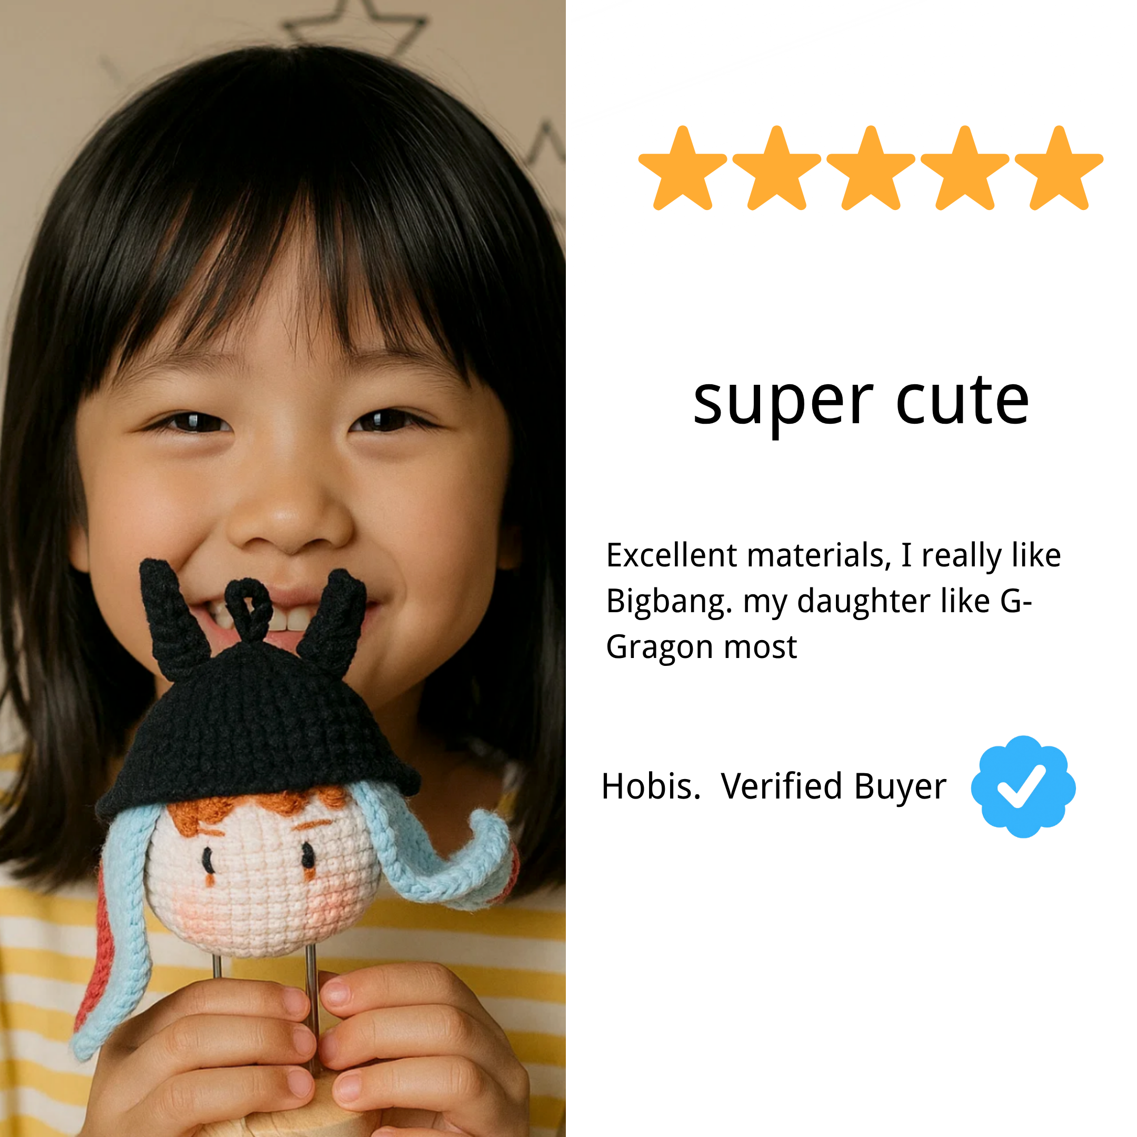This screenshot has width=1137, height=1137.
Task: Click the fourth orange rating star
Action: [x=964, y=169]
